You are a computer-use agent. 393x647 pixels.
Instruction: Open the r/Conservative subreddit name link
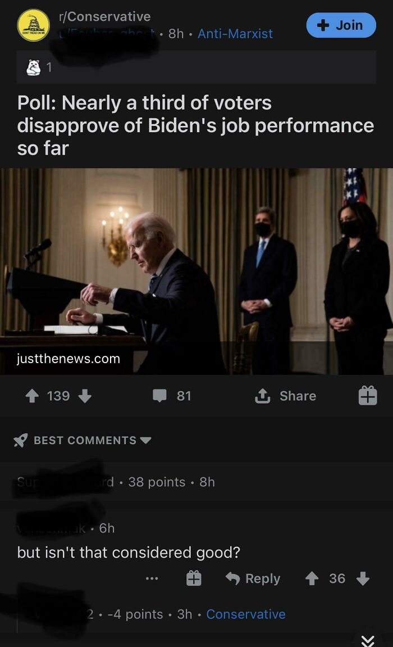tap(104, 16)
